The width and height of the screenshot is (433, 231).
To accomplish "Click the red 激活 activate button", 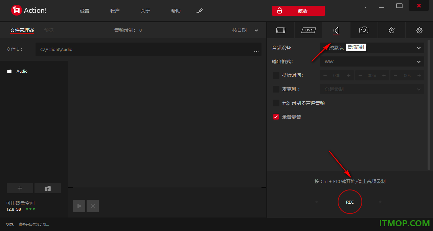I will pos(298,11).
